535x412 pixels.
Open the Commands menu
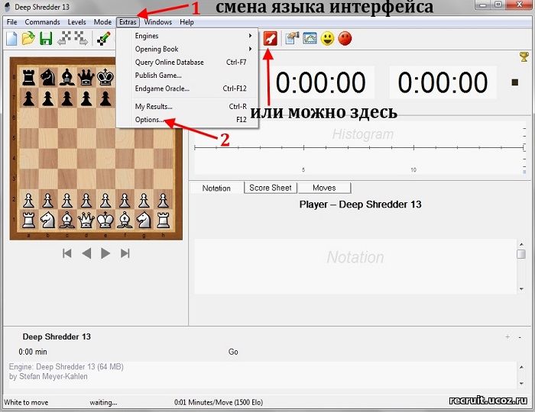(42, 22)
